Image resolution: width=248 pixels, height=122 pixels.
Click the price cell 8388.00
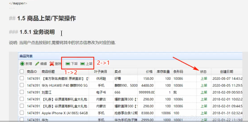tap(147, 113)
